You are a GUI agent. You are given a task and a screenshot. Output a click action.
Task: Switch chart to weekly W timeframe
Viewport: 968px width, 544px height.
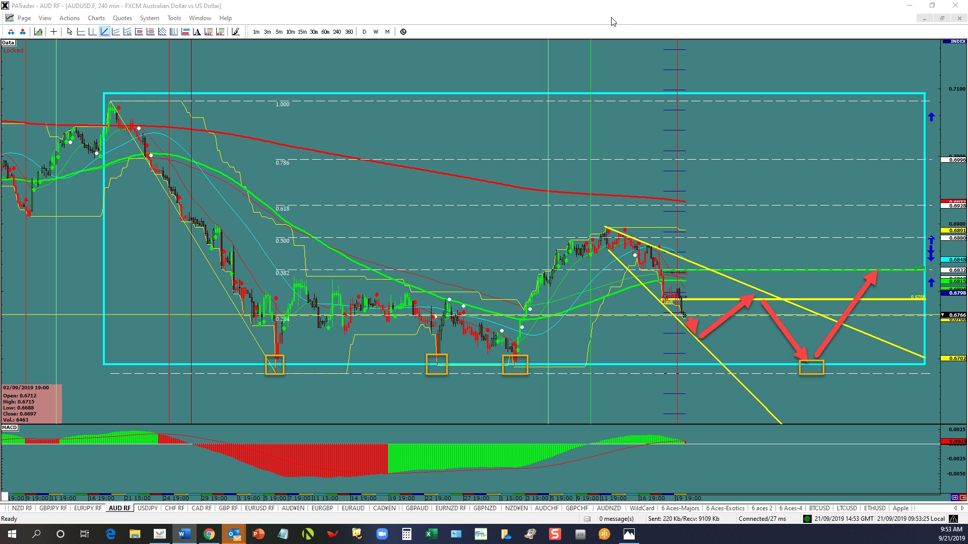click(376, 32)
